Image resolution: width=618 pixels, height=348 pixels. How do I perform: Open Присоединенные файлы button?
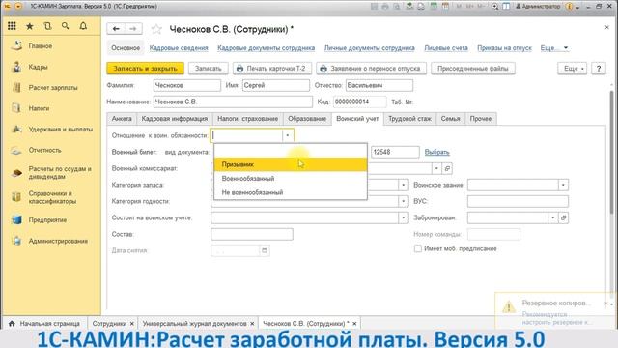(x=473, y=69)
